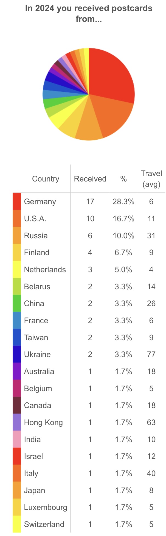Select the Hong Kong lavender swatch
166x536 pixels.
[17, 422]
